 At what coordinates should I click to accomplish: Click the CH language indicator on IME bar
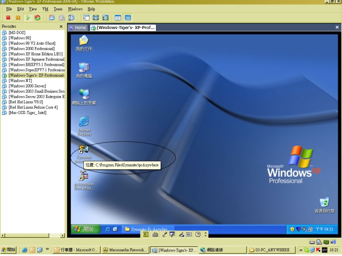click(146, 234)
